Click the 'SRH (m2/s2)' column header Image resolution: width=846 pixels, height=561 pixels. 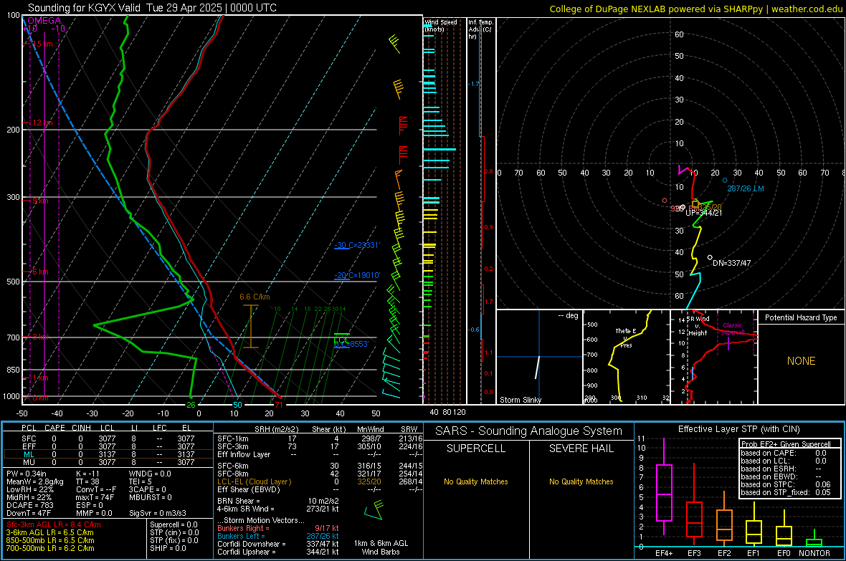click(276, 429)
